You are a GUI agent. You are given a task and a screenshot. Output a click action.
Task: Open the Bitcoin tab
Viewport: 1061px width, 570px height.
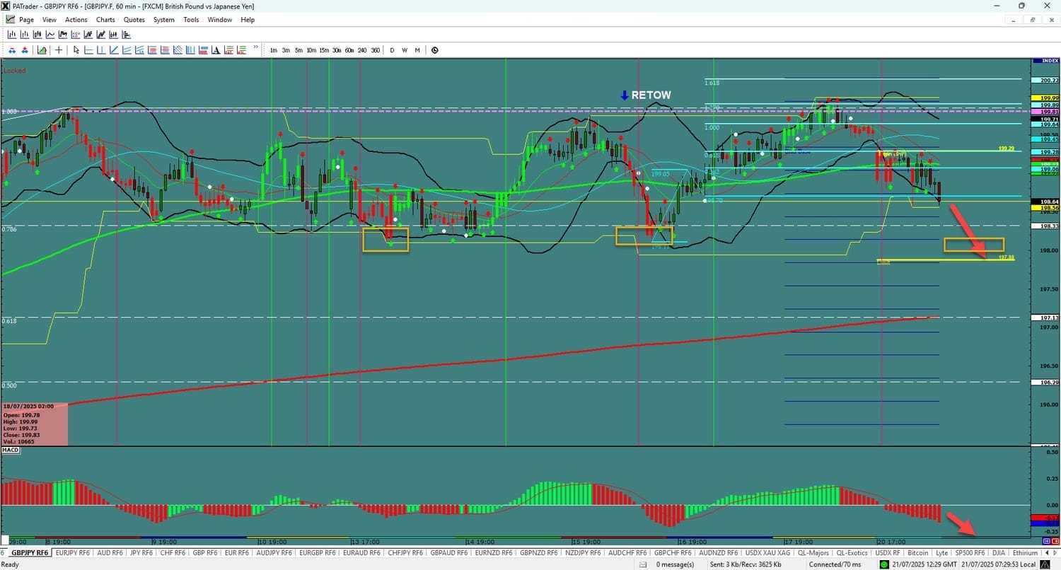point(918,553)
